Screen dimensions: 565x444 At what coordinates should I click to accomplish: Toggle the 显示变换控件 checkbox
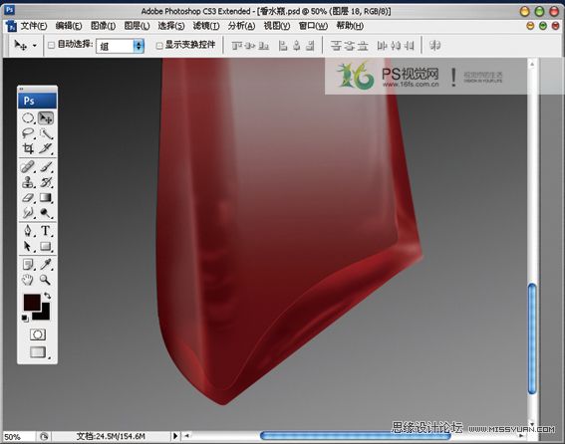159,46
